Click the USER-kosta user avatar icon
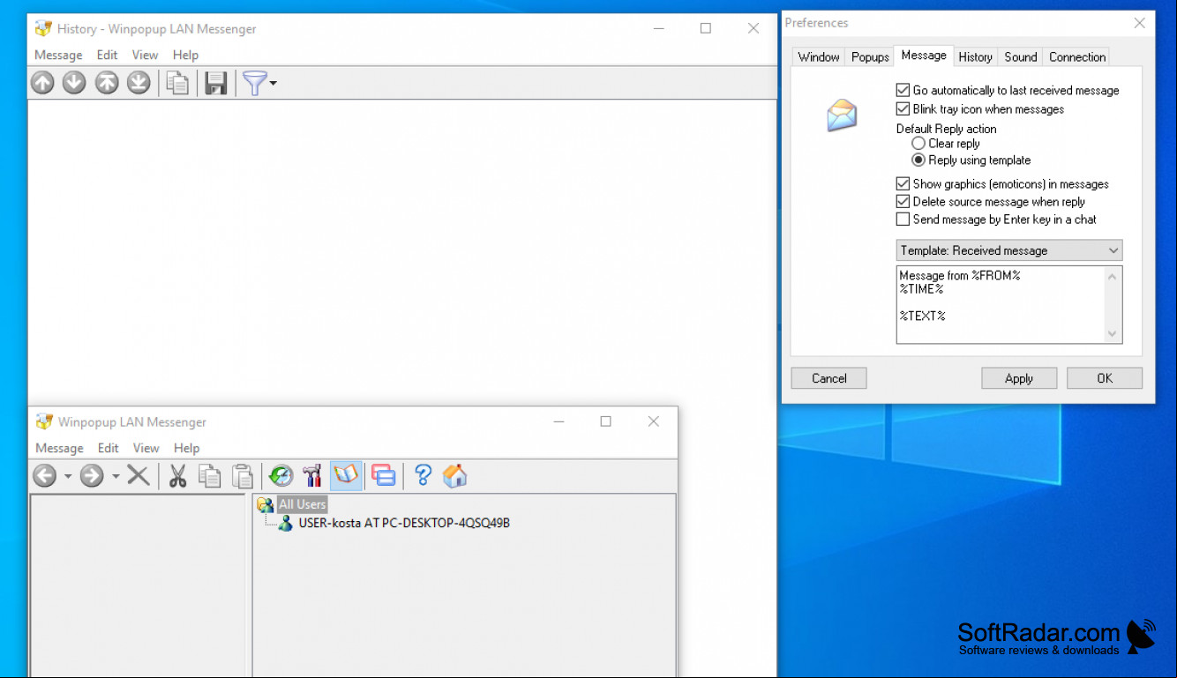This screenshot has height=678, width=1177. [286, 523]
